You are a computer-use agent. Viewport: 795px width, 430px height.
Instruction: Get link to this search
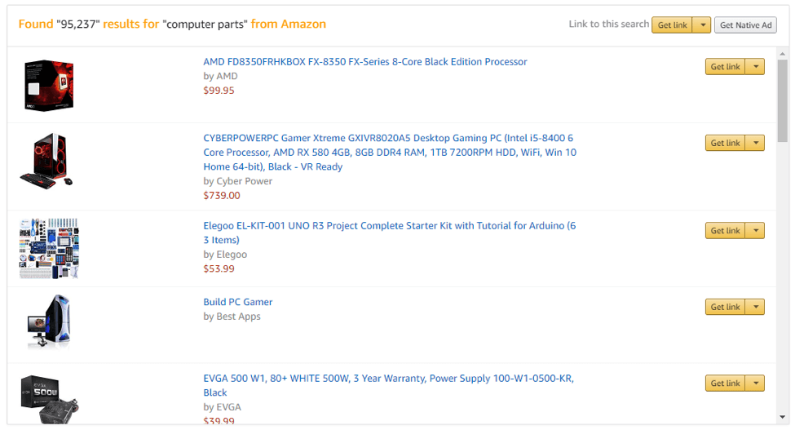tap(673, 25)
